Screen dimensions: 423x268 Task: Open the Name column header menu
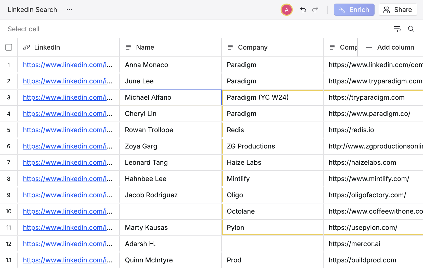170,47
